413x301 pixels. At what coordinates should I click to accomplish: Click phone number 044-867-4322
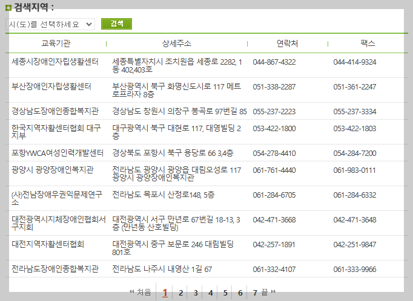click(x=274, y=62)
